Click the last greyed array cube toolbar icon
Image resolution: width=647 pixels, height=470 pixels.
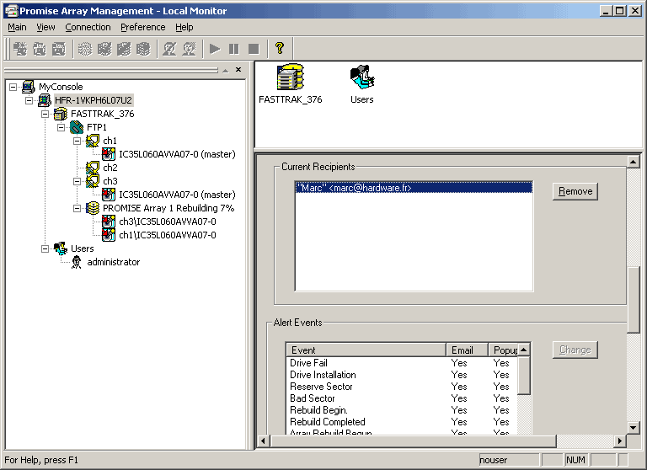(143, 49)
